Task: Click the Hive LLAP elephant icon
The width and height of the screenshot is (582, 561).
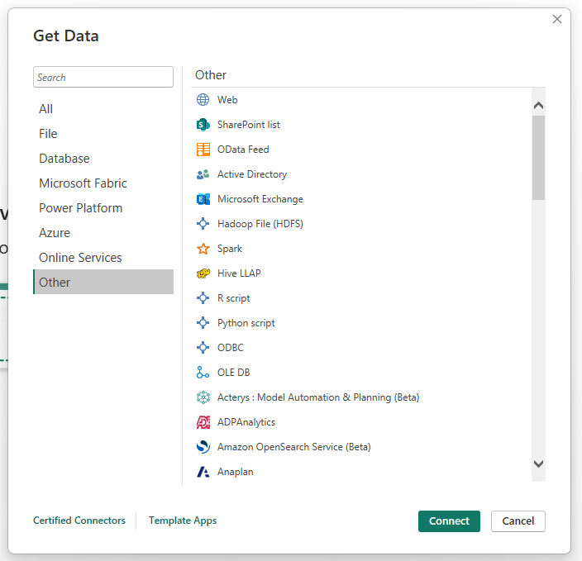Action: [x=203, y=273]
